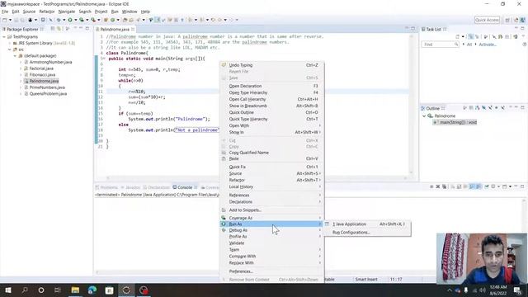Open the Window menu

[x=130, y=12]
